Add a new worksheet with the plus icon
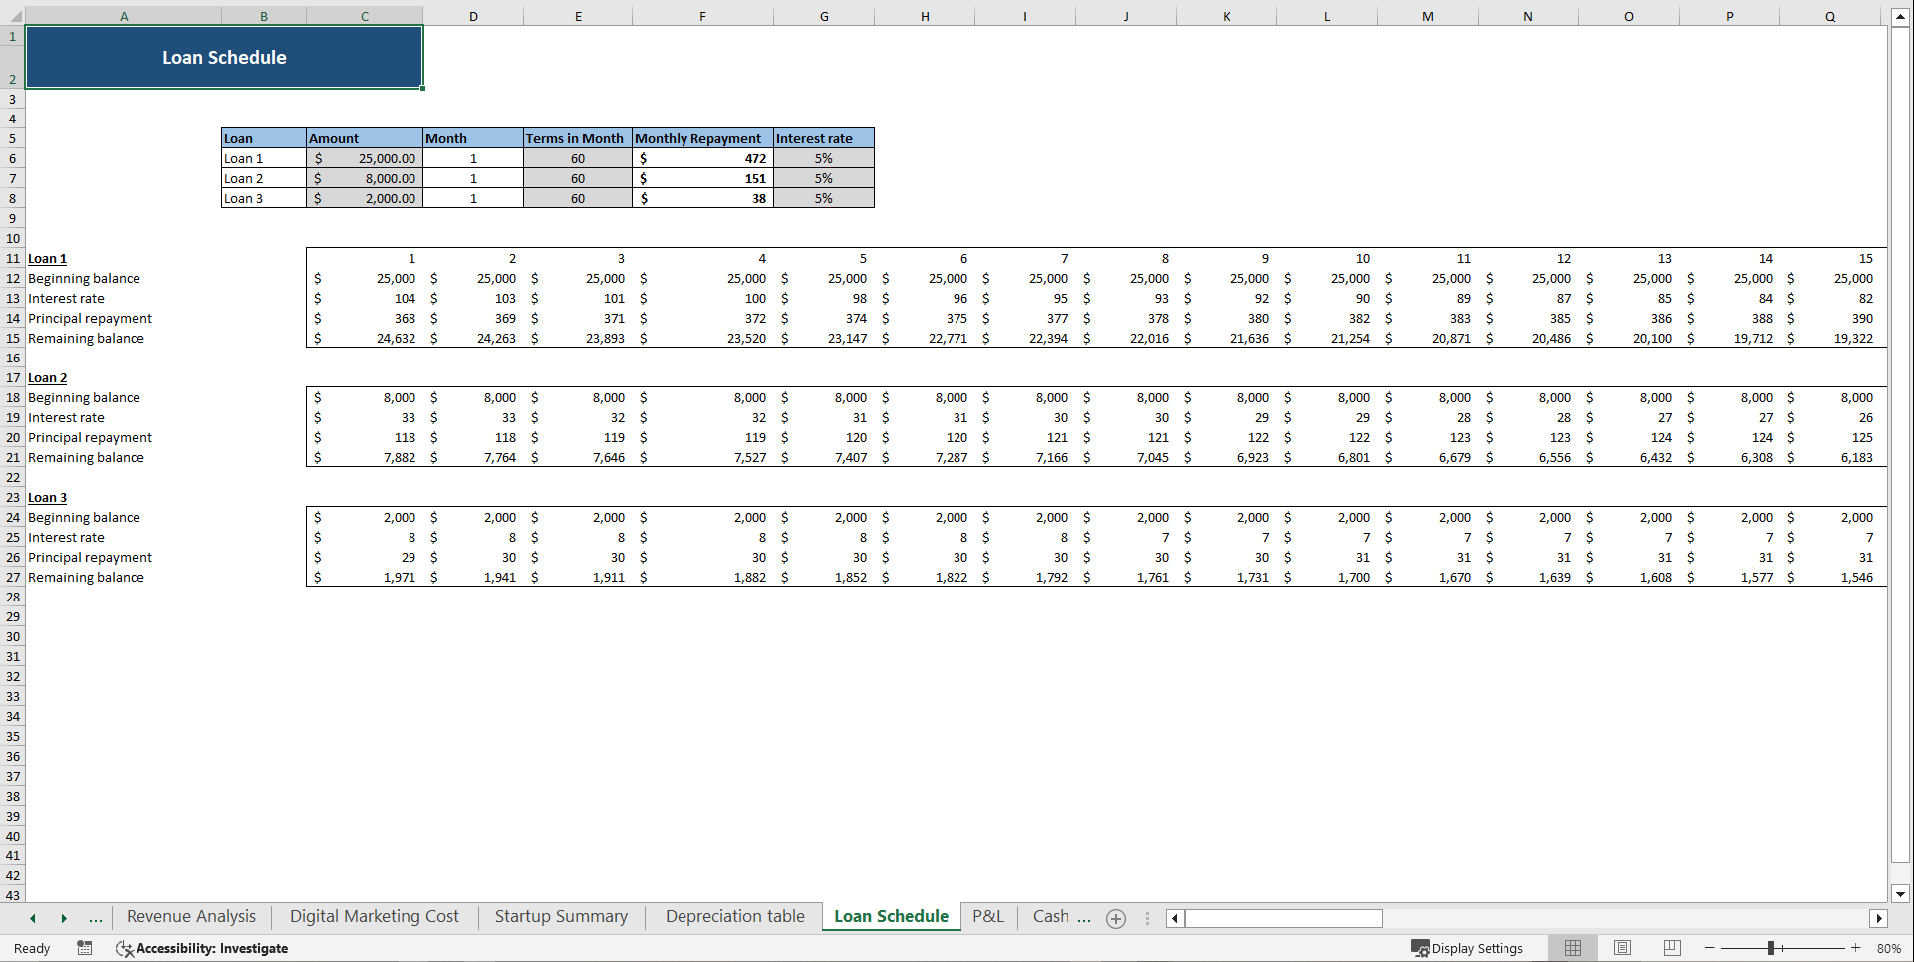This screenshot has width=1914, height=962. point(1115,918)
